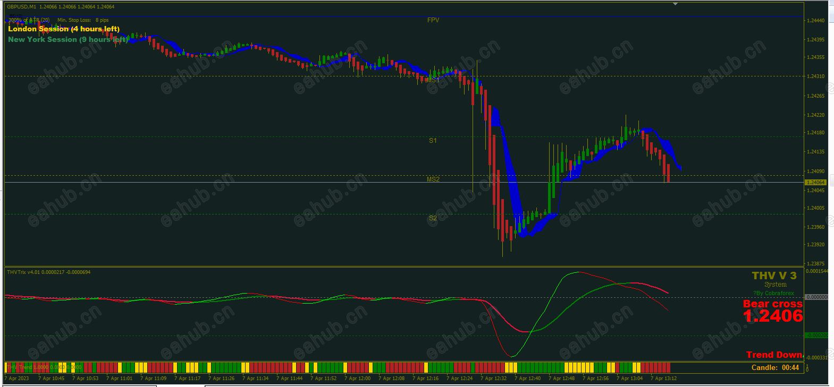Click the 7 Apr 12:32 time label
834x387 pixels.
pos(494,379)
